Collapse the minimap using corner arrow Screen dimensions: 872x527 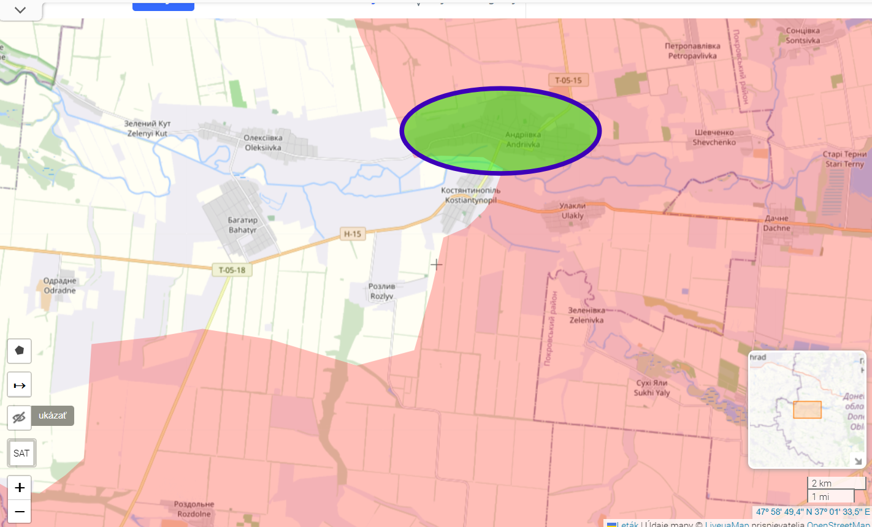pyautogui.click(x=858, y=461)
